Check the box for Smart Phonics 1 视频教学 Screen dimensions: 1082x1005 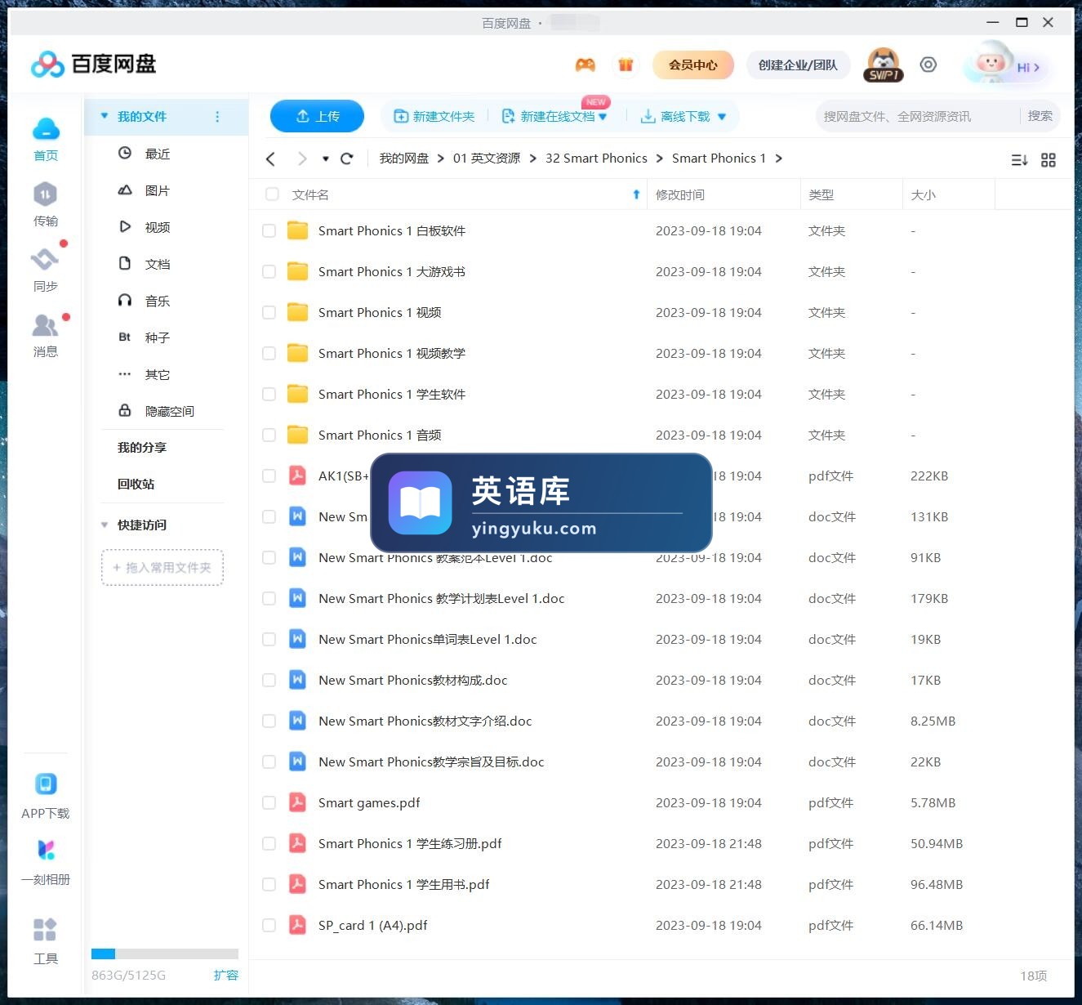269,354
